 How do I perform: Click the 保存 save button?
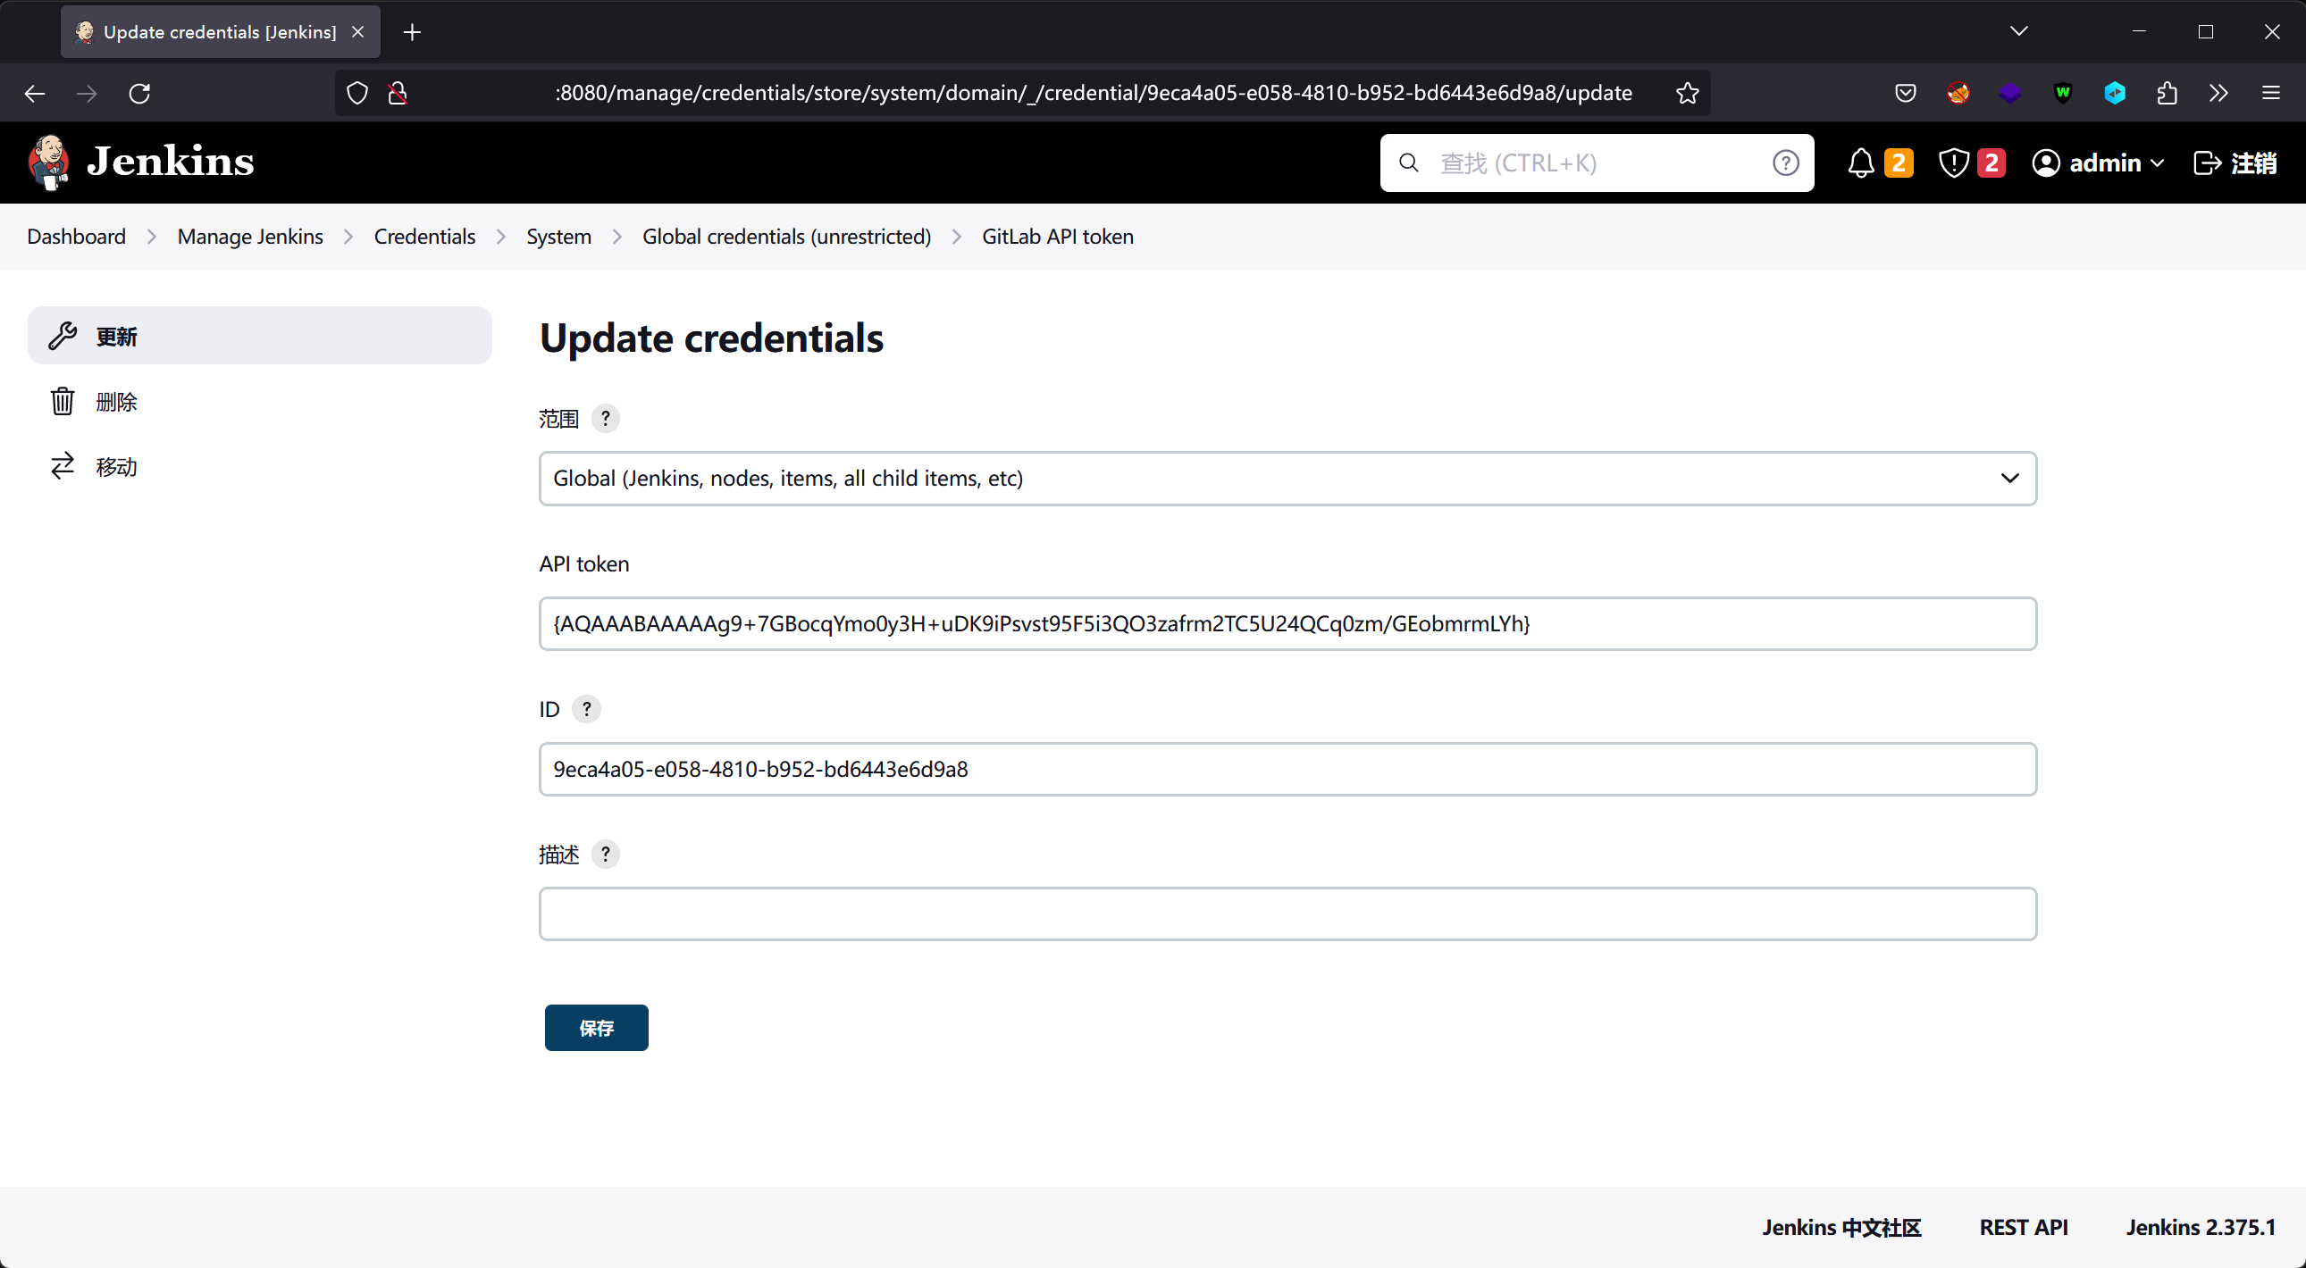click(596, 1027)
